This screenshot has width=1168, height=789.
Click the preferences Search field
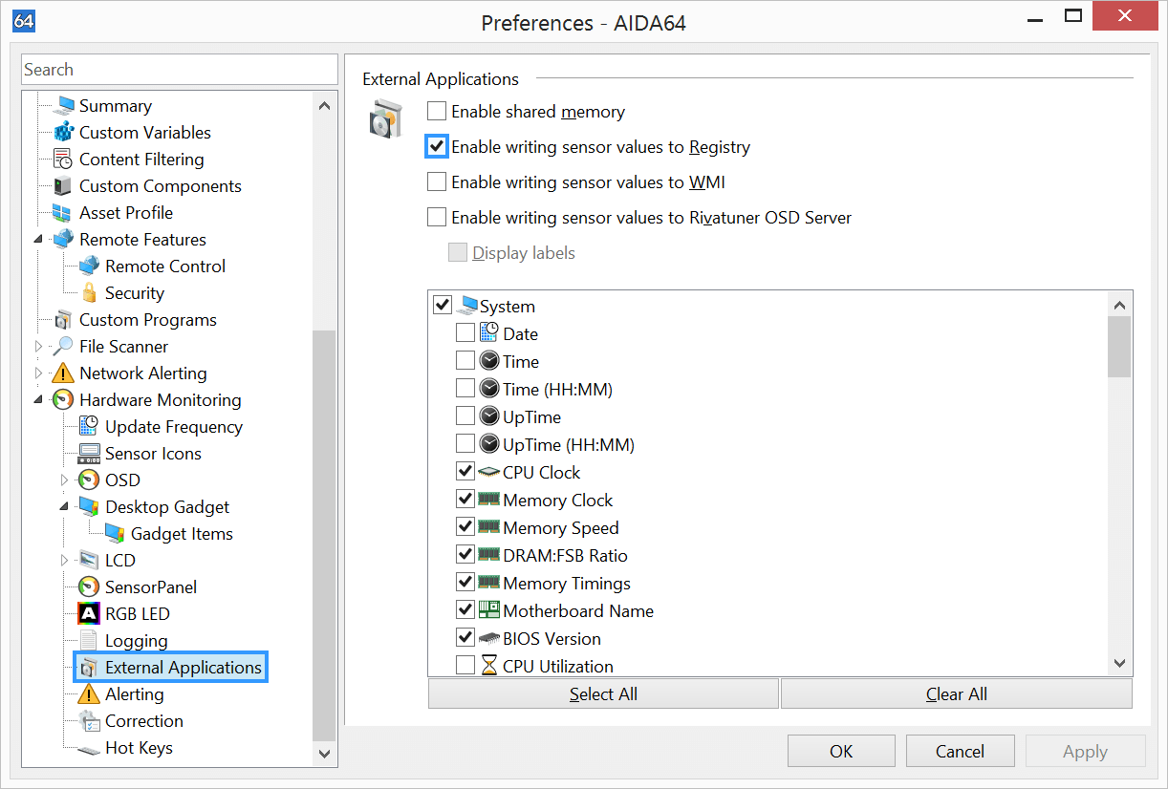180,70
